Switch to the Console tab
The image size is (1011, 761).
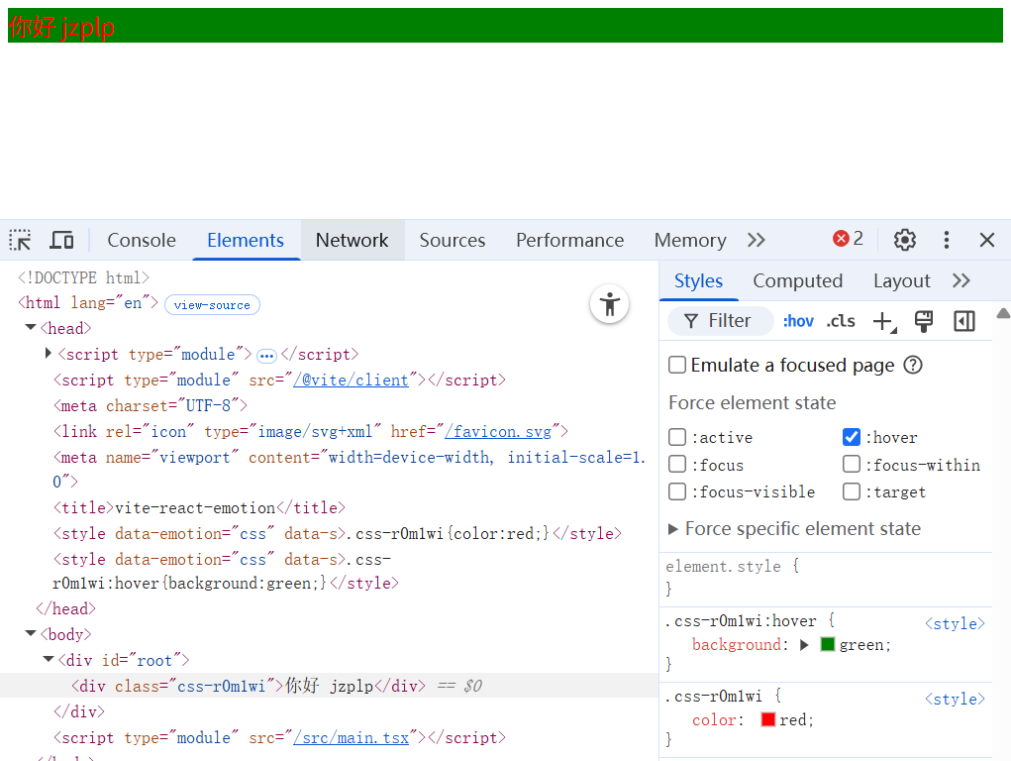tap(142, 240)
